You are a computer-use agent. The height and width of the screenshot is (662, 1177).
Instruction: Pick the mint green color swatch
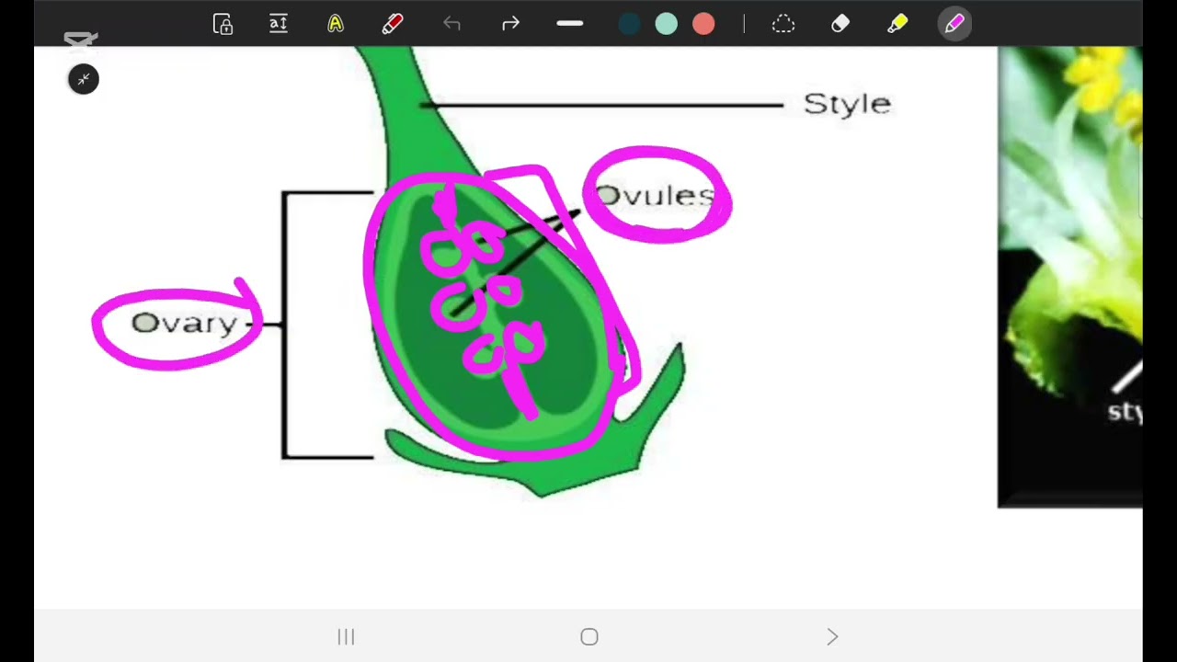point(667,24)
